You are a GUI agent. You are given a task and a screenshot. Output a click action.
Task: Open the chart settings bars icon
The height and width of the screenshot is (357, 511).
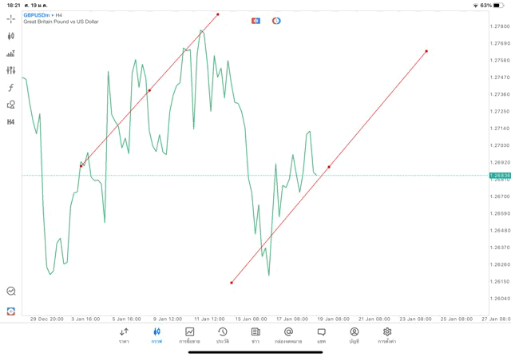[x=11, y=54]
